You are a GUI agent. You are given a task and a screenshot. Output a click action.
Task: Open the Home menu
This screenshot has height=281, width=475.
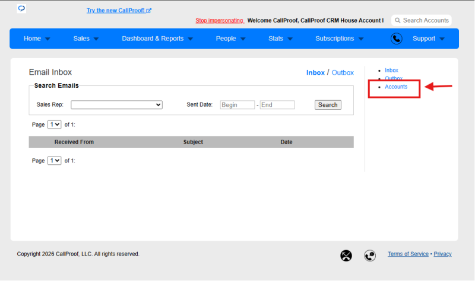pos(33,39)
